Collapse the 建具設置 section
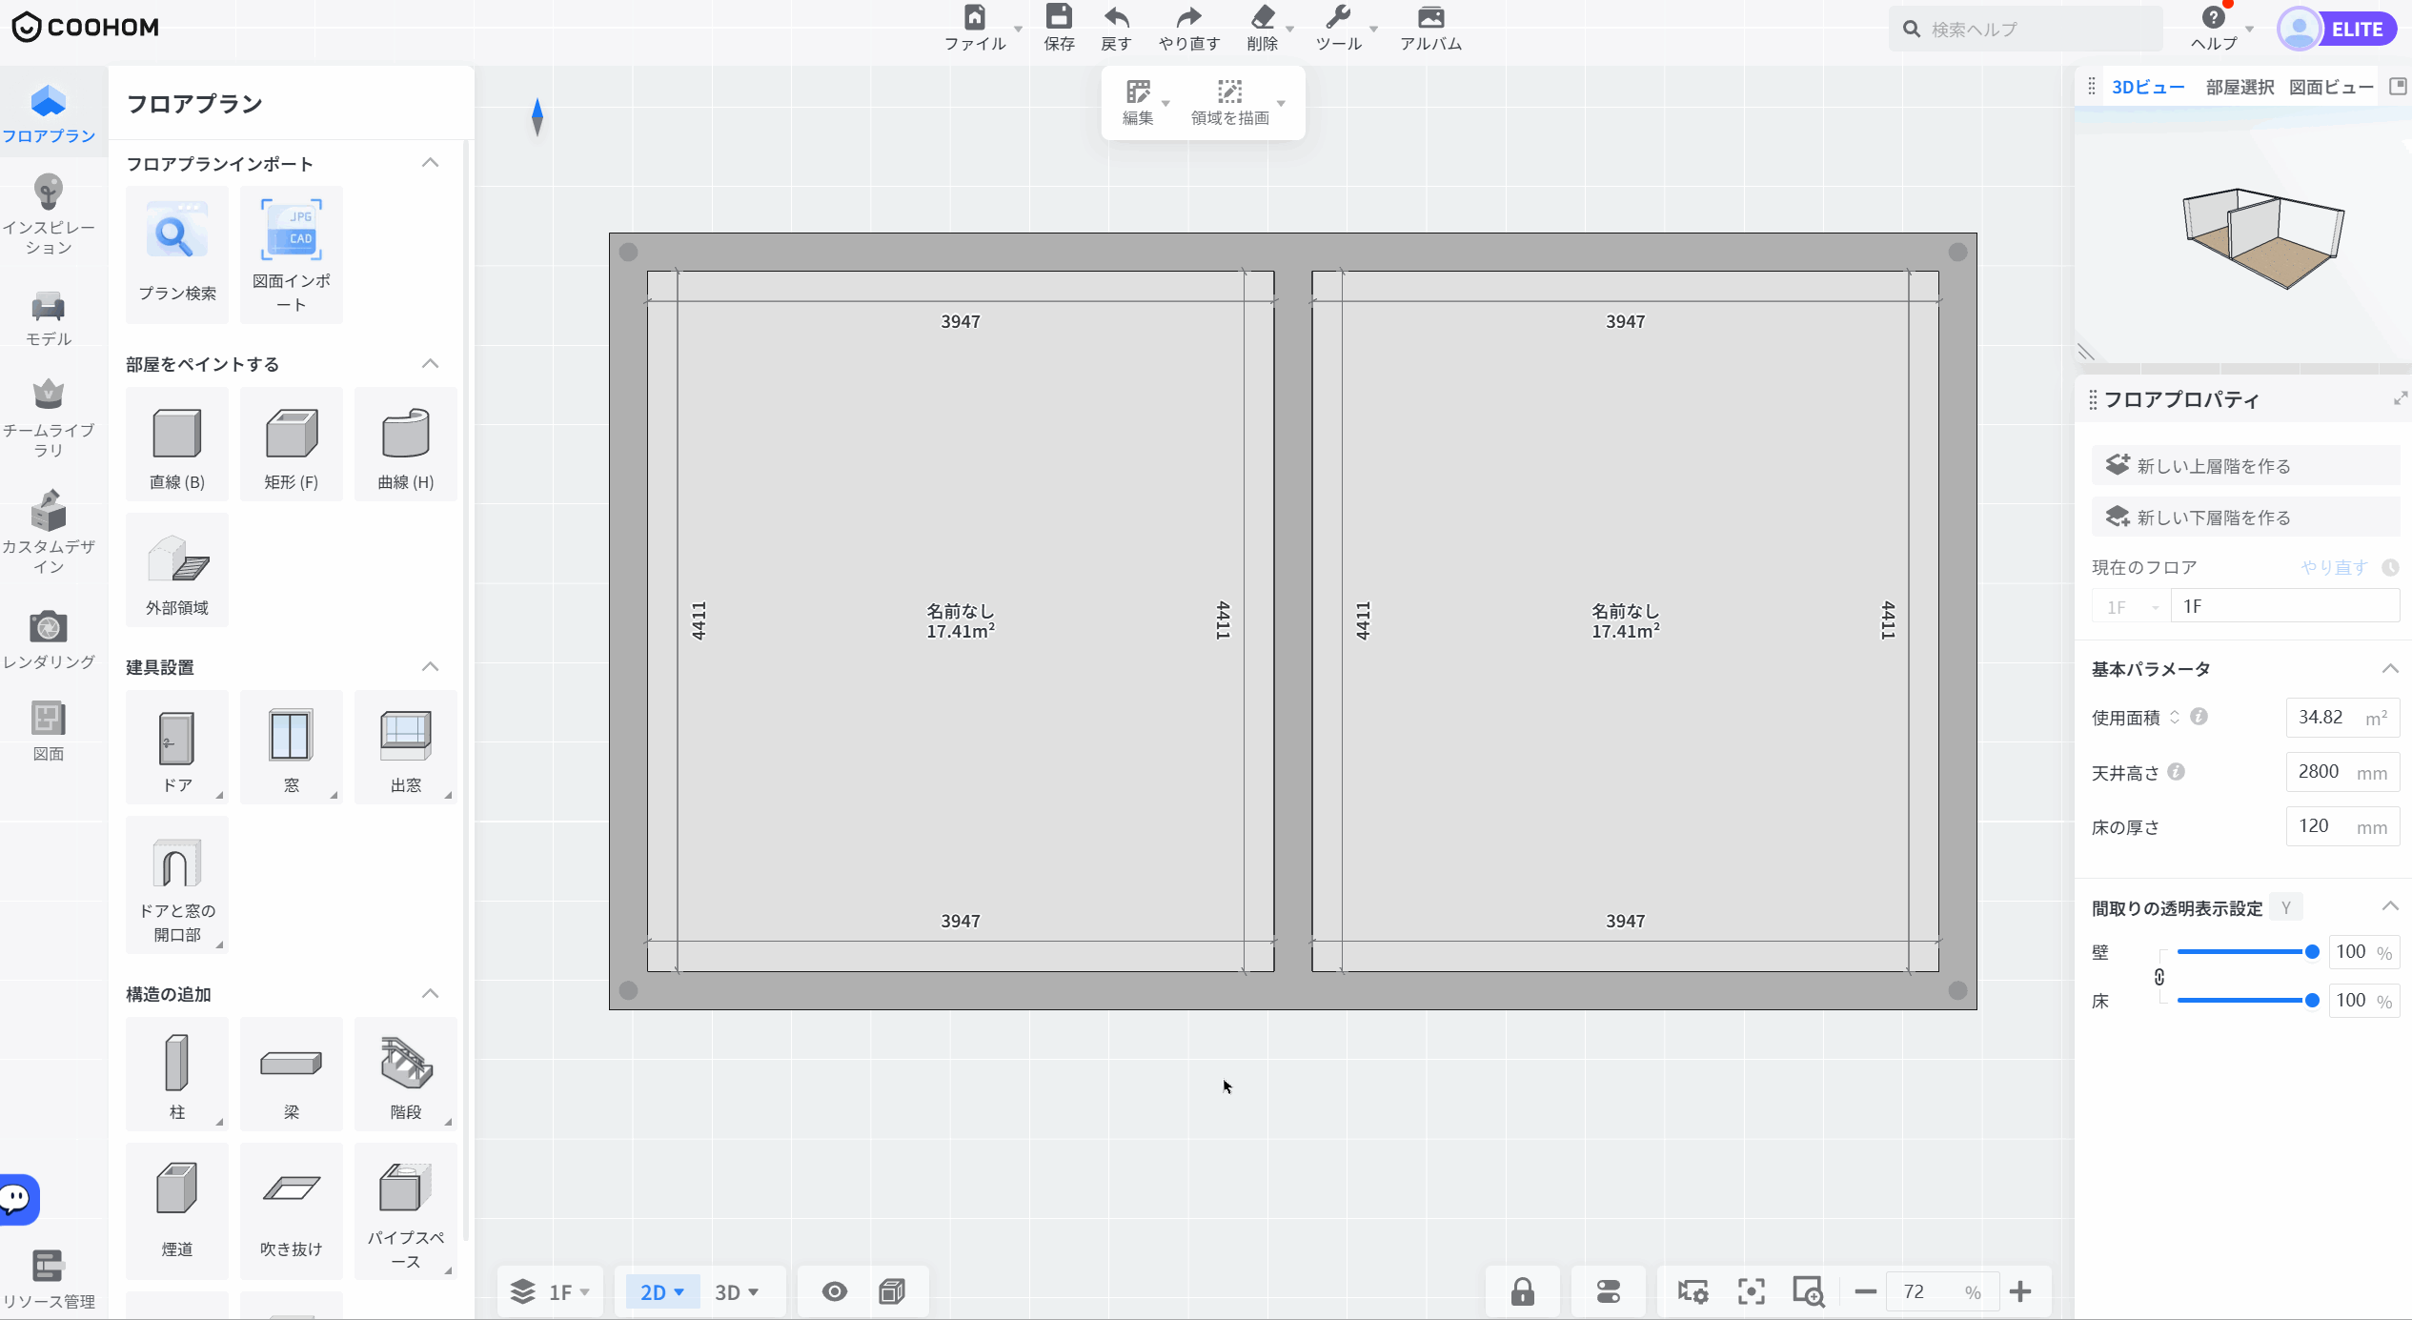The width and height of the screenshot is (2412, 1320). click(431, 667)
